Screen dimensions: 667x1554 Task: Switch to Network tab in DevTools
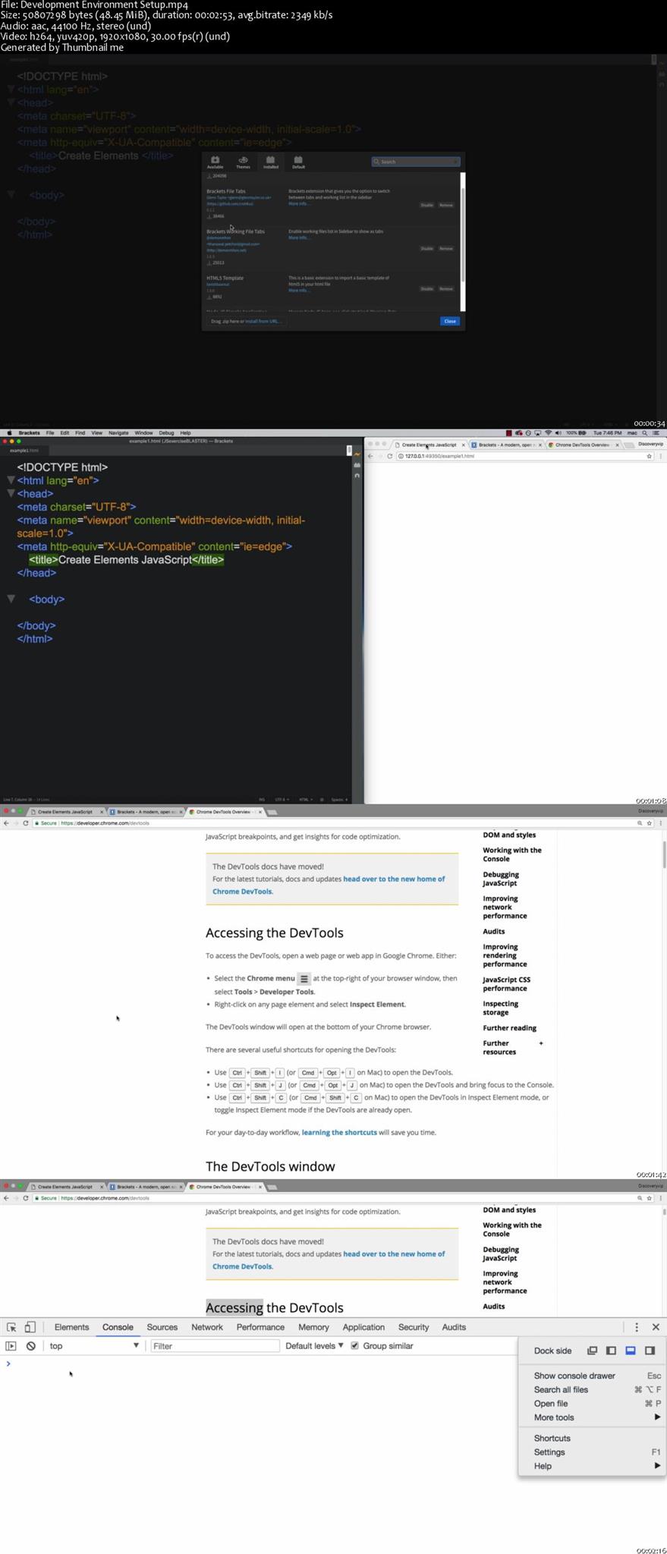tap(207, 1327)
